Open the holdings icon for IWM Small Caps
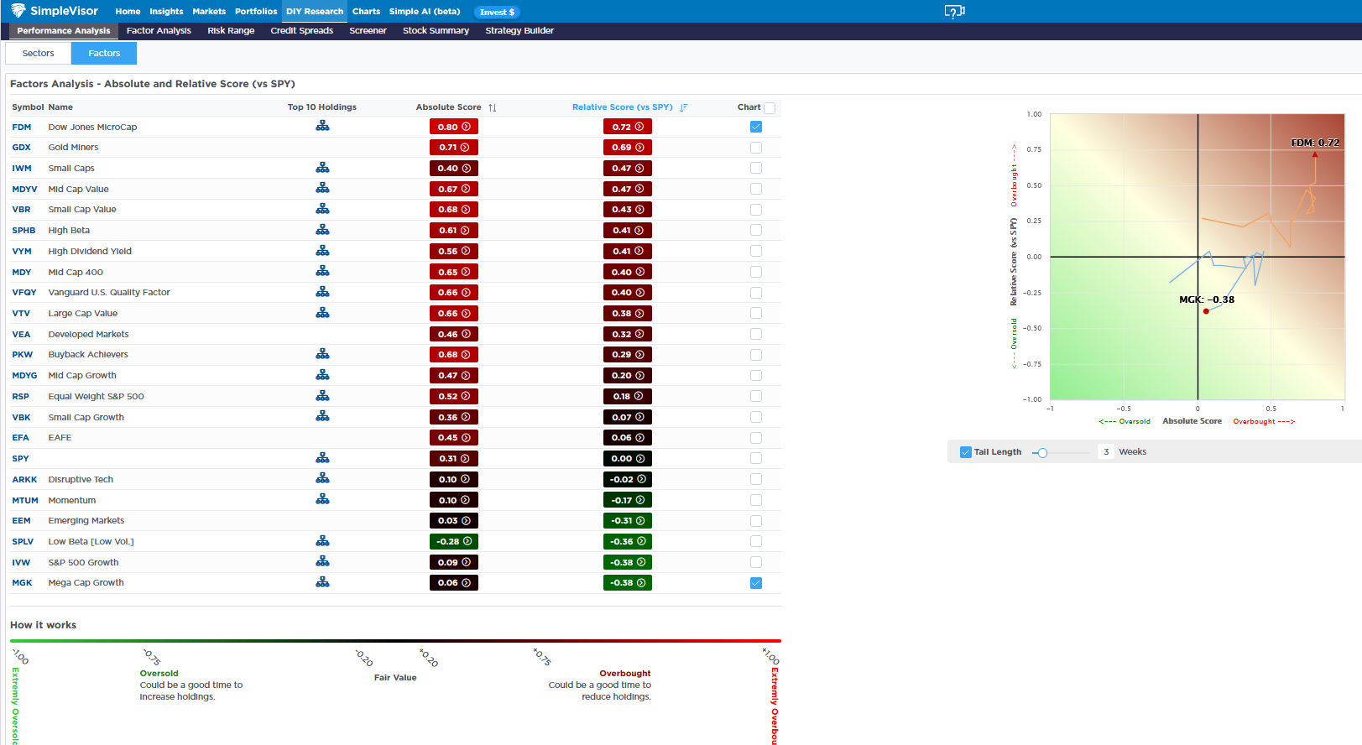Image resolution: width=1362 pixels, height=745 pixels. (x=322, y=168)
